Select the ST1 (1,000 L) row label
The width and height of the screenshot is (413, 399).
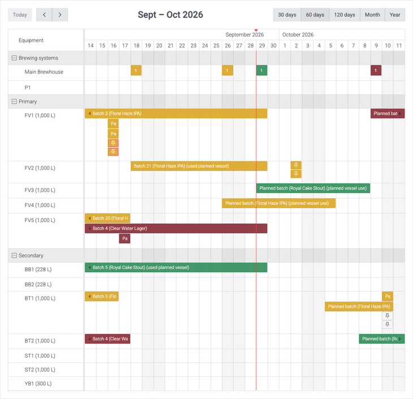coord(40,356)
